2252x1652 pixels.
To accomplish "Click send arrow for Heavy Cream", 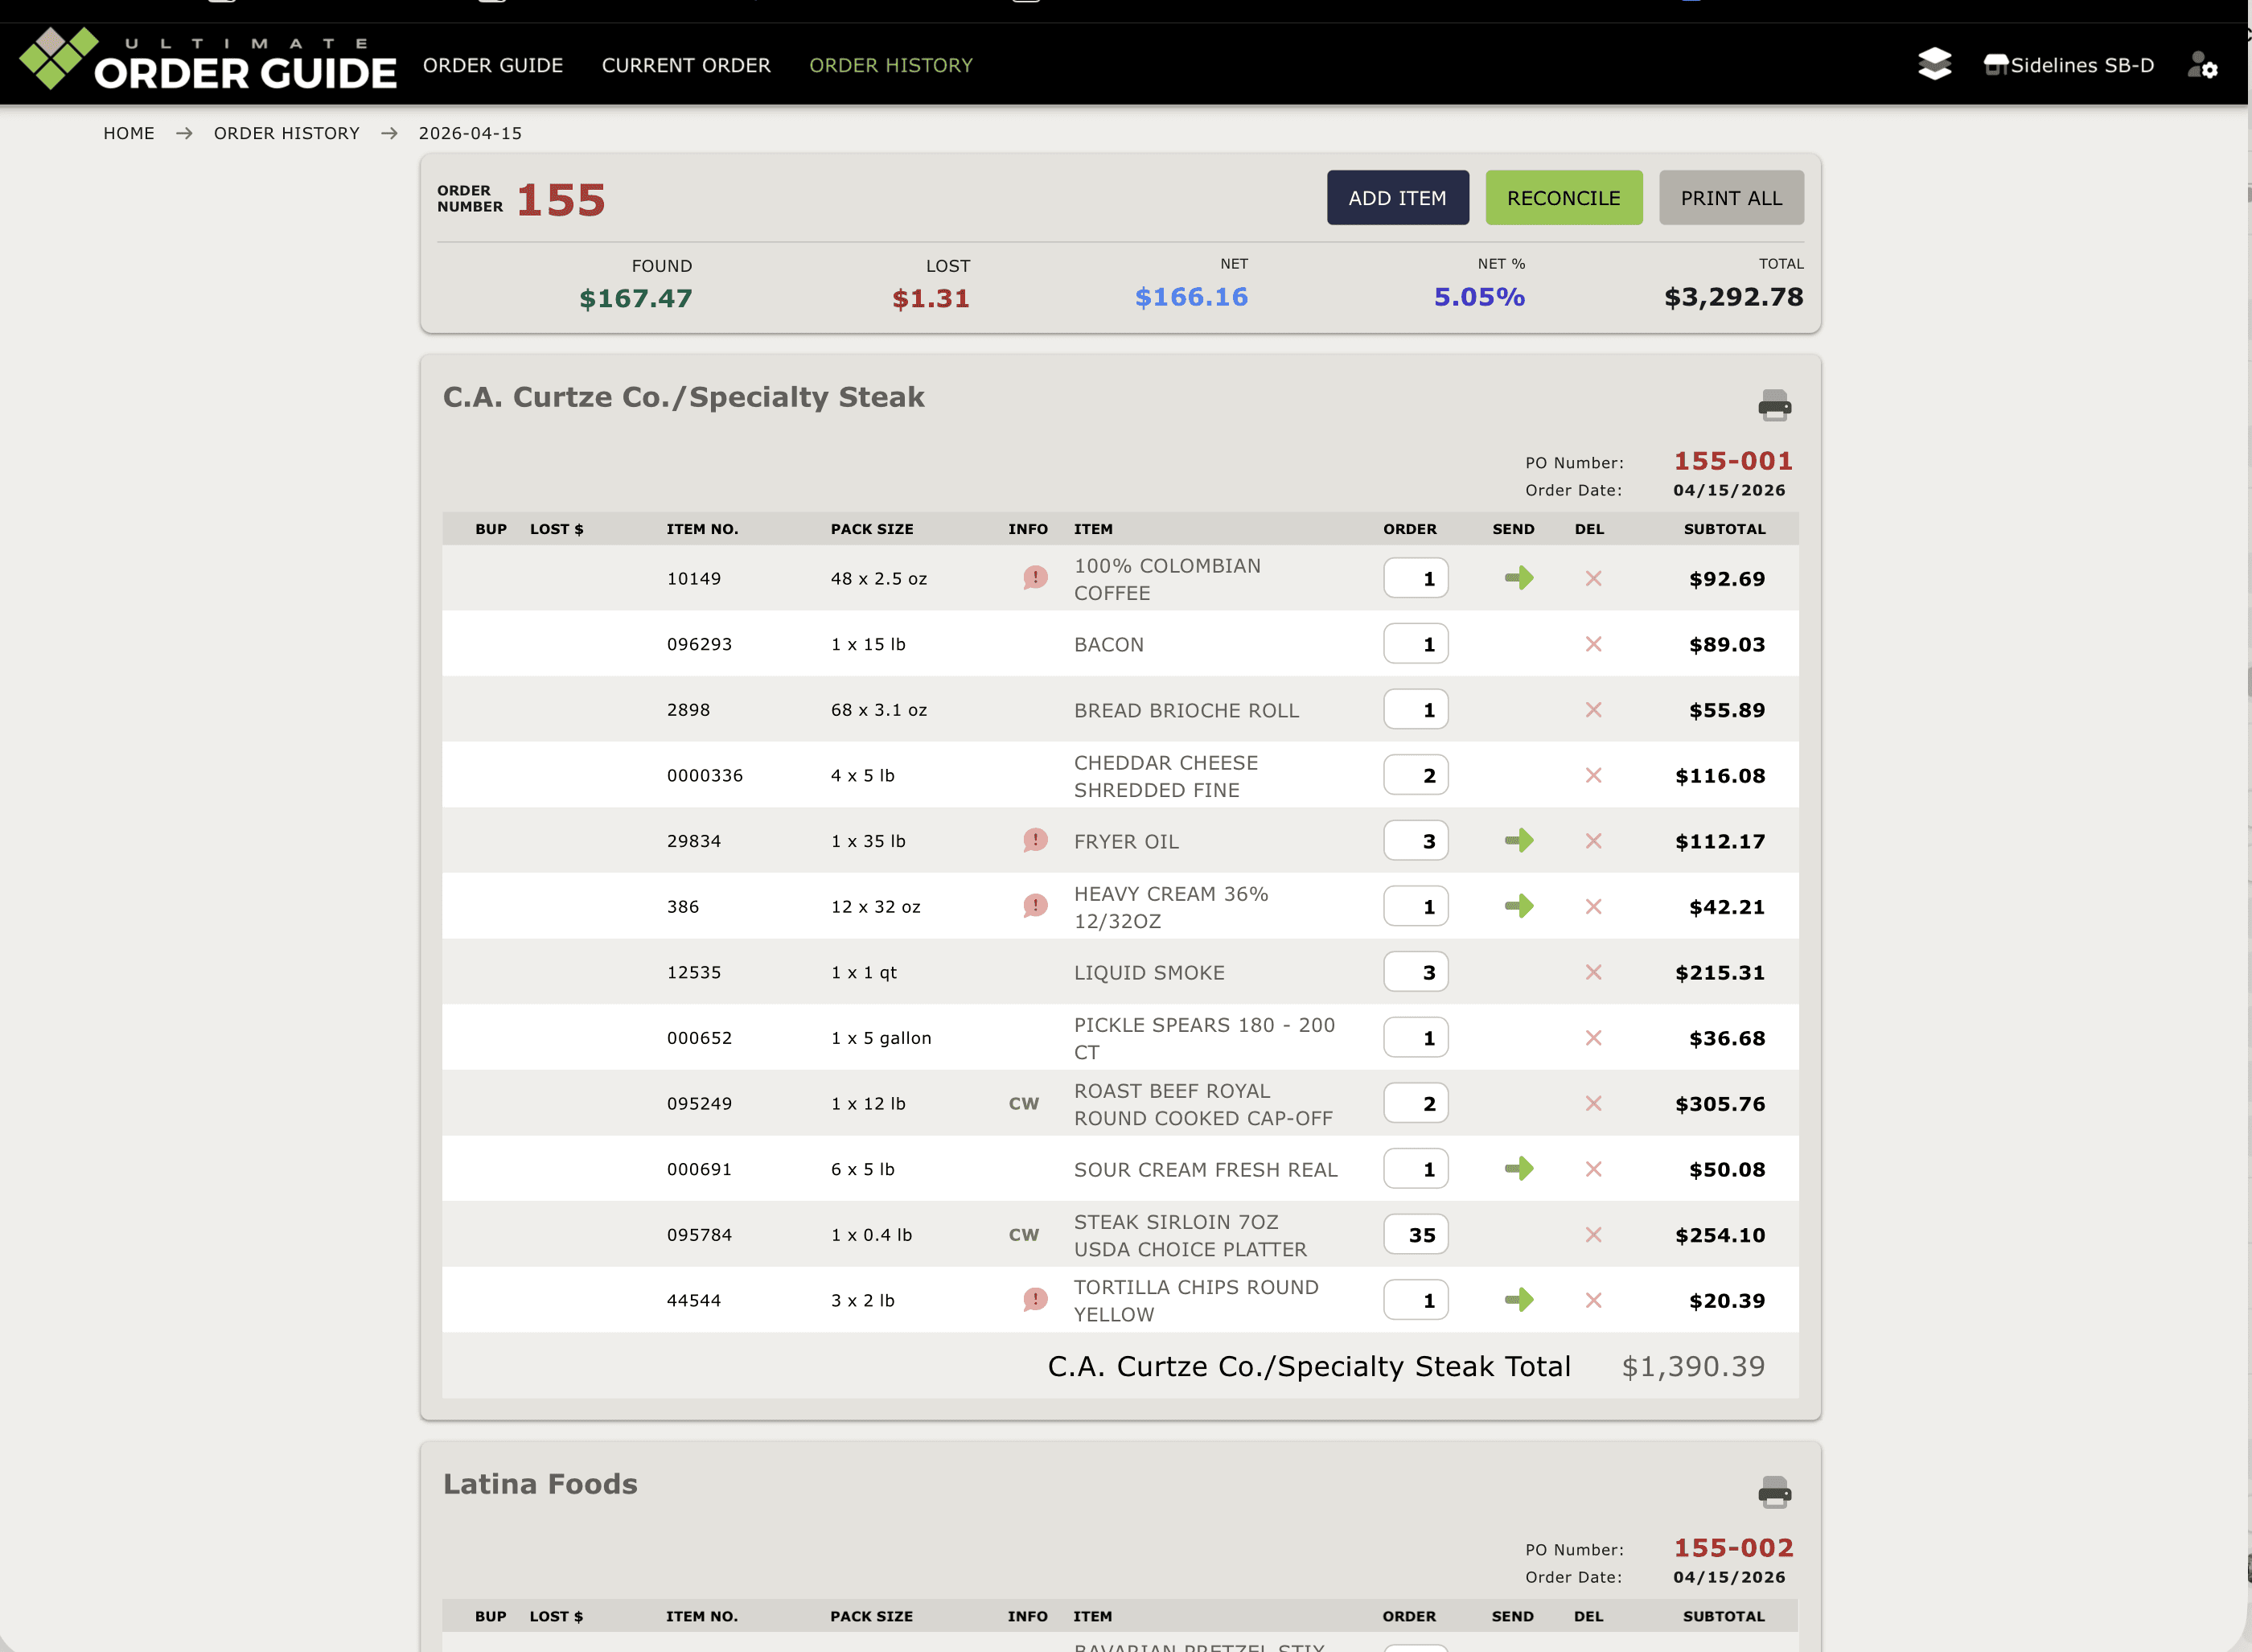I will pos(1518,906).
